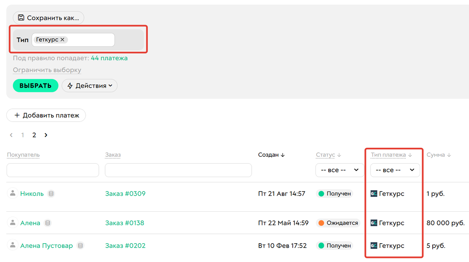
Task: Sort the table by Тип платежа
Action: pos(392,155)
